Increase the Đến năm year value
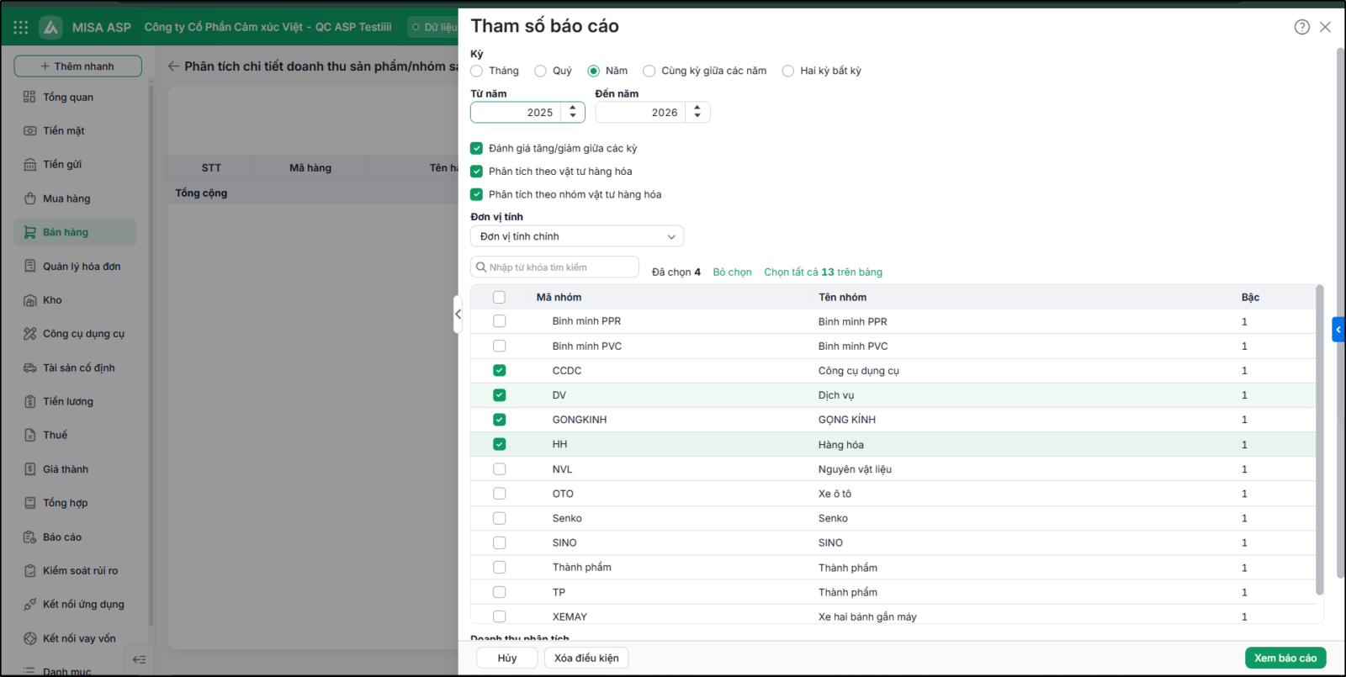This screenshot has height=677, width=1346. point(697,108)
